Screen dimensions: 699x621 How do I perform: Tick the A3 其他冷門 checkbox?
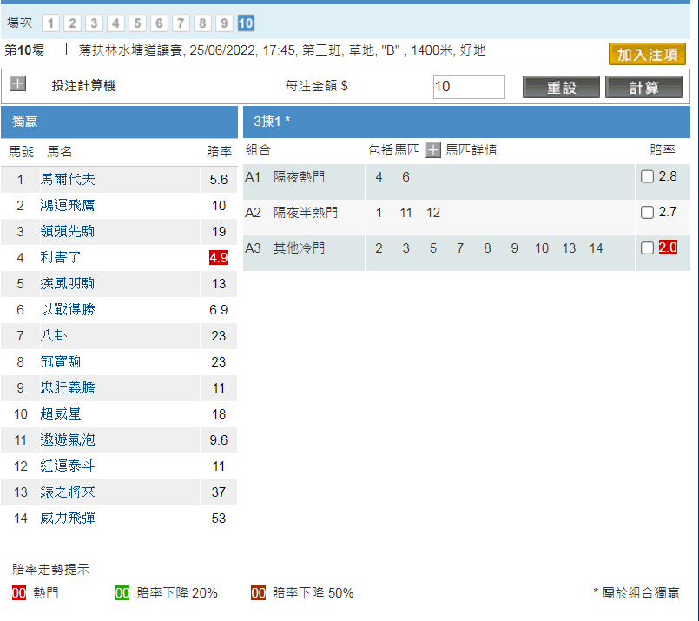647,248
